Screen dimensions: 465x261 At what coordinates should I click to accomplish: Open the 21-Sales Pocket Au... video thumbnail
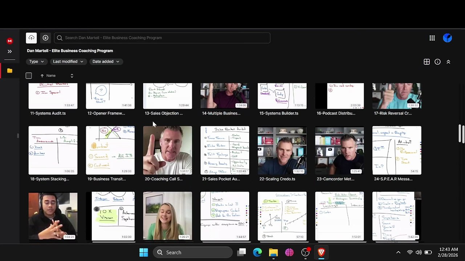(x=225, y=150)
